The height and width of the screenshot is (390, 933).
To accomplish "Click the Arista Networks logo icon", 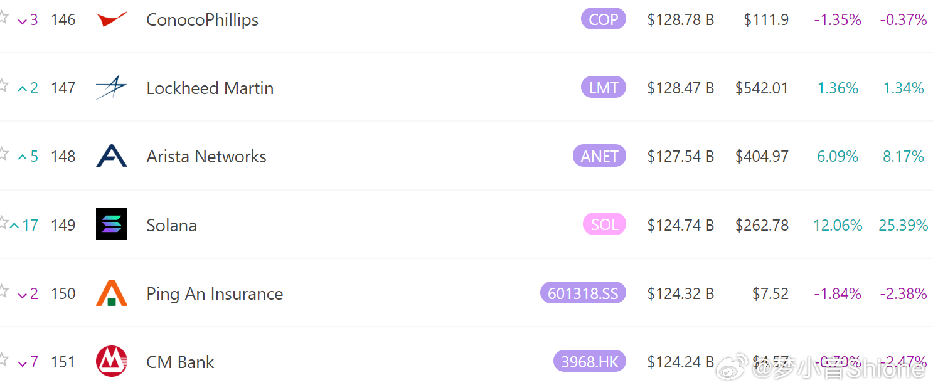I will [112, 155].
